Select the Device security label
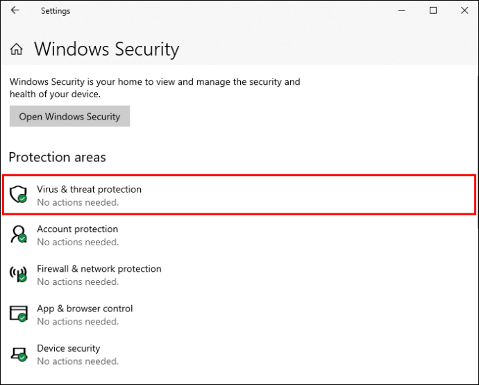479x385 pixels. (x=68, y=347)
